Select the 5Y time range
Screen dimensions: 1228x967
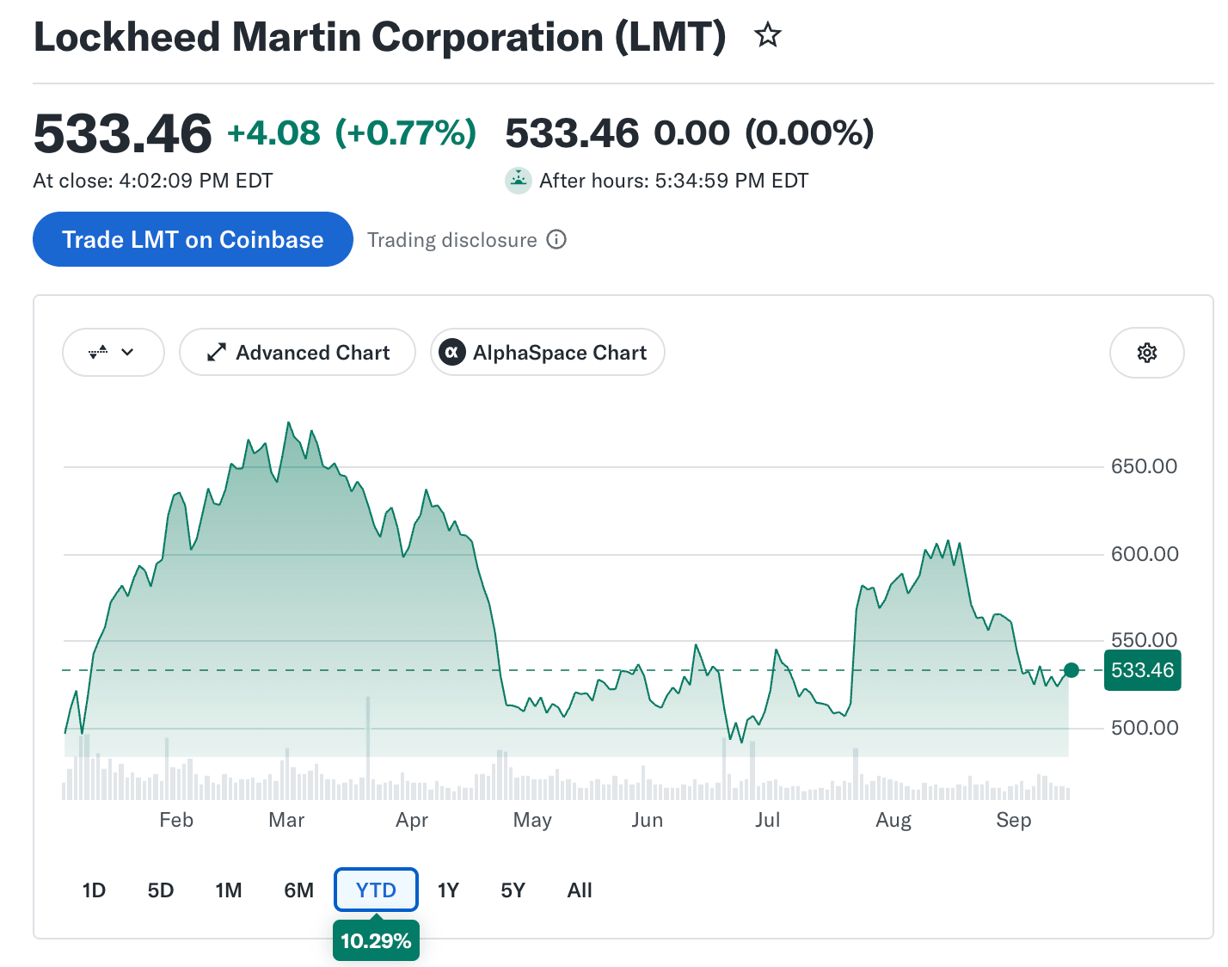(513, 890)
